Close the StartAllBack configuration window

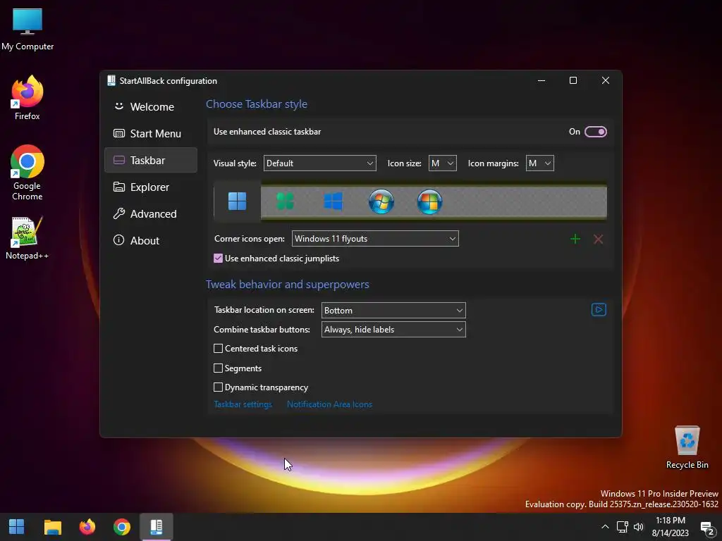tap(606, 80)
